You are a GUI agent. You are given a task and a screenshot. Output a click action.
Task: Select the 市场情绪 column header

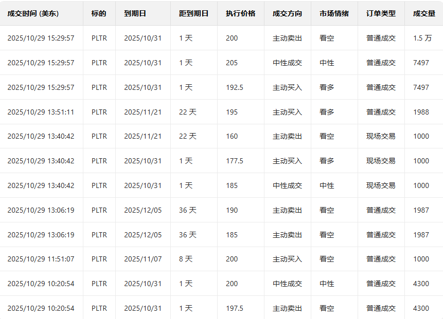coord(334,13)
